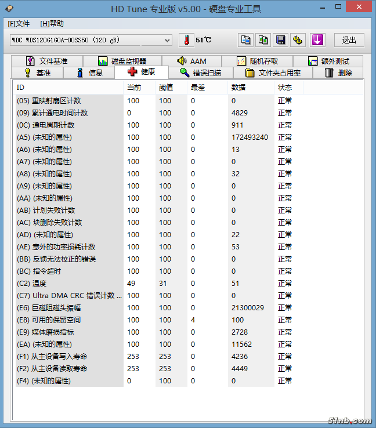The width and height of the screenshot is (376, 428).
Task: Click the purple down-arrow minimize-to-tray icon
Action: pos(317,40)
